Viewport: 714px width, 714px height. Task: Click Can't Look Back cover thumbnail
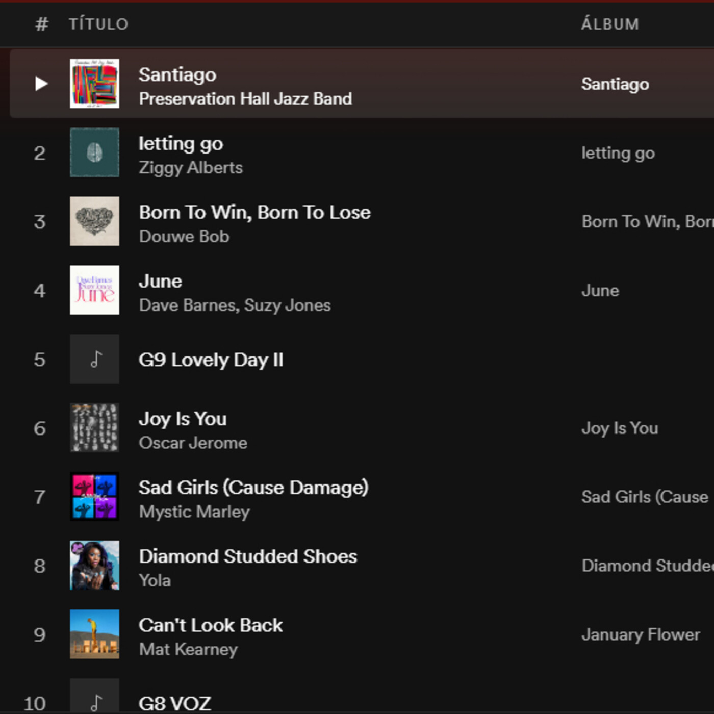(x=94, y=634)
